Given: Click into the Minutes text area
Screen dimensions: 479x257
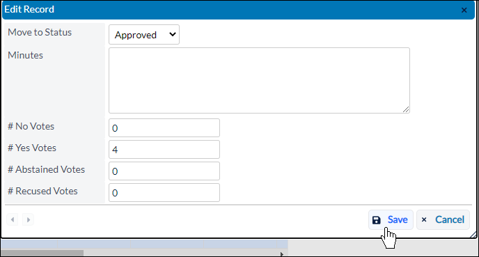Looking at the screenshot, I should coord(259,80).
